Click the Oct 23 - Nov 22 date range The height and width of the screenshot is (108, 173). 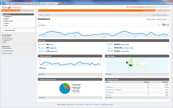[x=157, y=19]
